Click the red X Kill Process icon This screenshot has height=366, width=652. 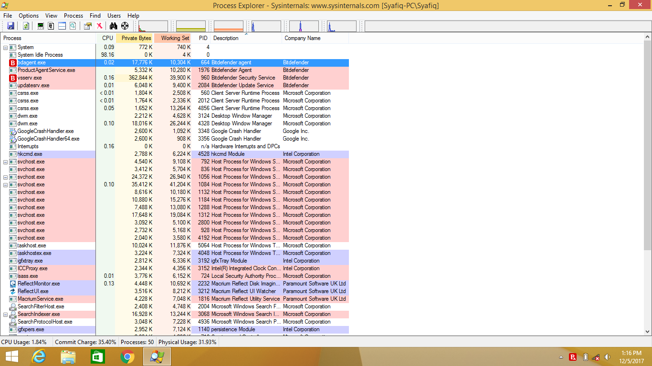click(99, 26)
